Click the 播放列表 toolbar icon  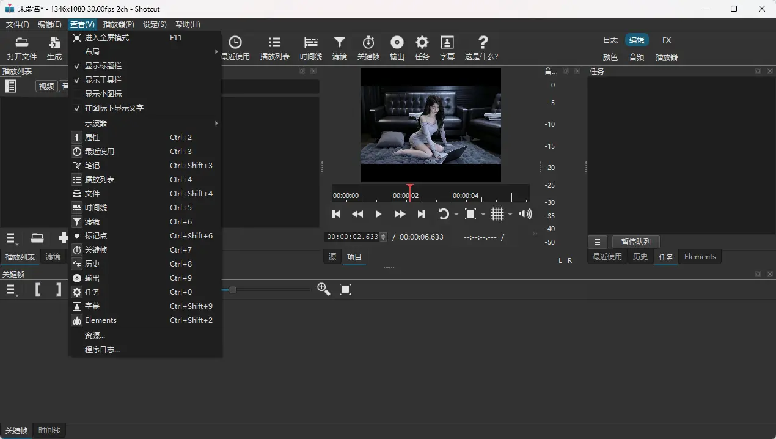pos(275,48)
